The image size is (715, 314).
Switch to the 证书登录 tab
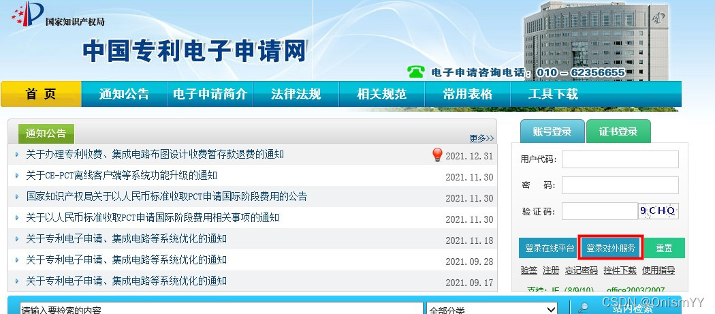(x=618, y=131)
